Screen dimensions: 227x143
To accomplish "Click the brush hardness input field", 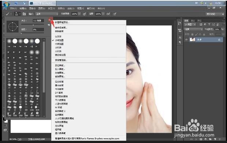I will click(38, 30).
